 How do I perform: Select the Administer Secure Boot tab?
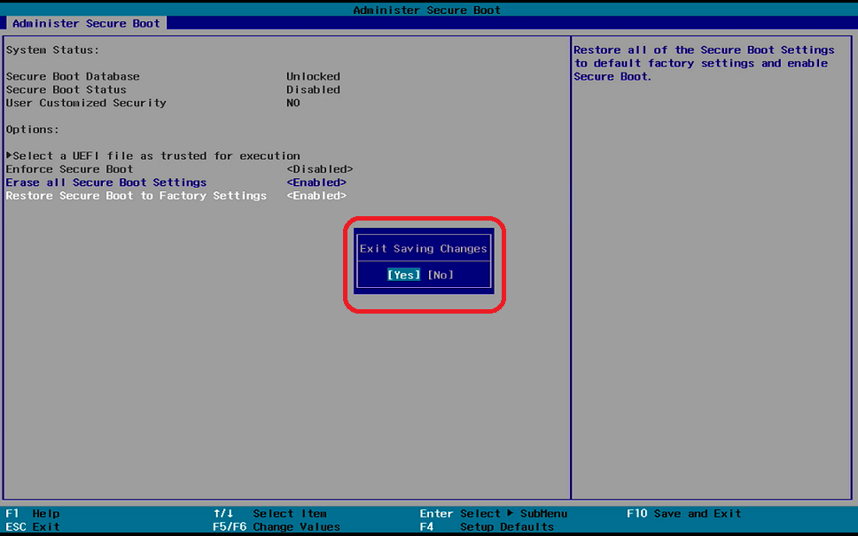click(x=86, y=23)
